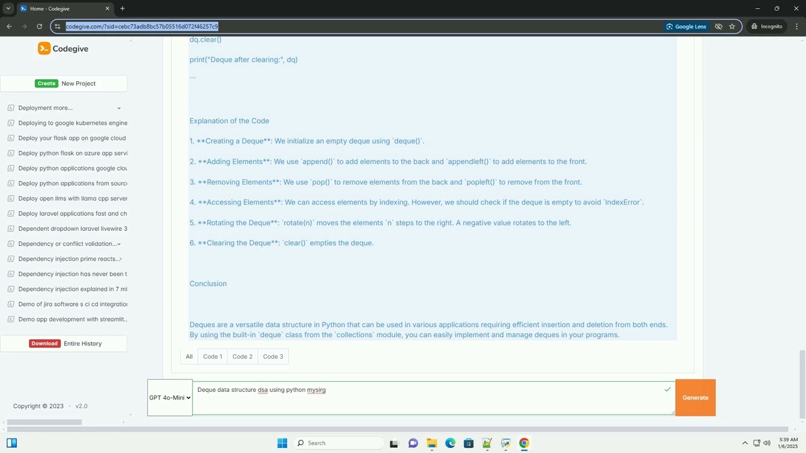Image resolution: width=806 pixels, height=453 pixels.
Task: Select the 'All' code tab
Action: tap(189, 357)
